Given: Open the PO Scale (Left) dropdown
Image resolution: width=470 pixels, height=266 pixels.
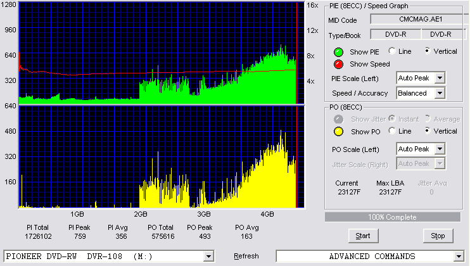Looking at the screenshot, I should (440, 149).
